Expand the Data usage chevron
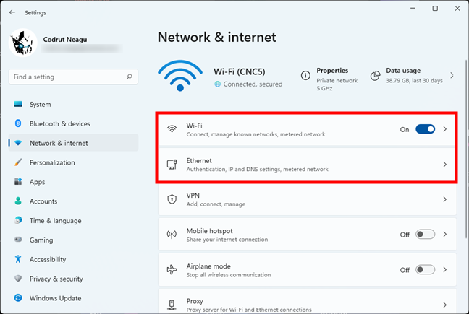469x314 pixels. [x=452, y=76]
